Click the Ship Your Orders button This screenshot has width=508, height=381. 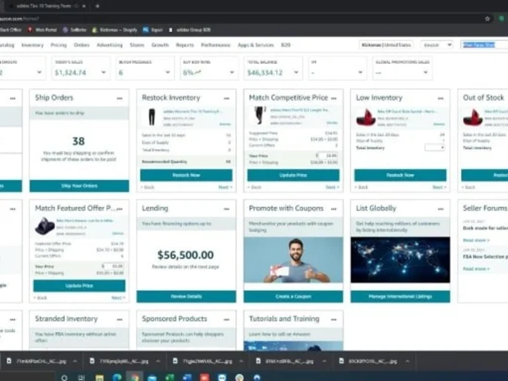[x=79, y=186]
